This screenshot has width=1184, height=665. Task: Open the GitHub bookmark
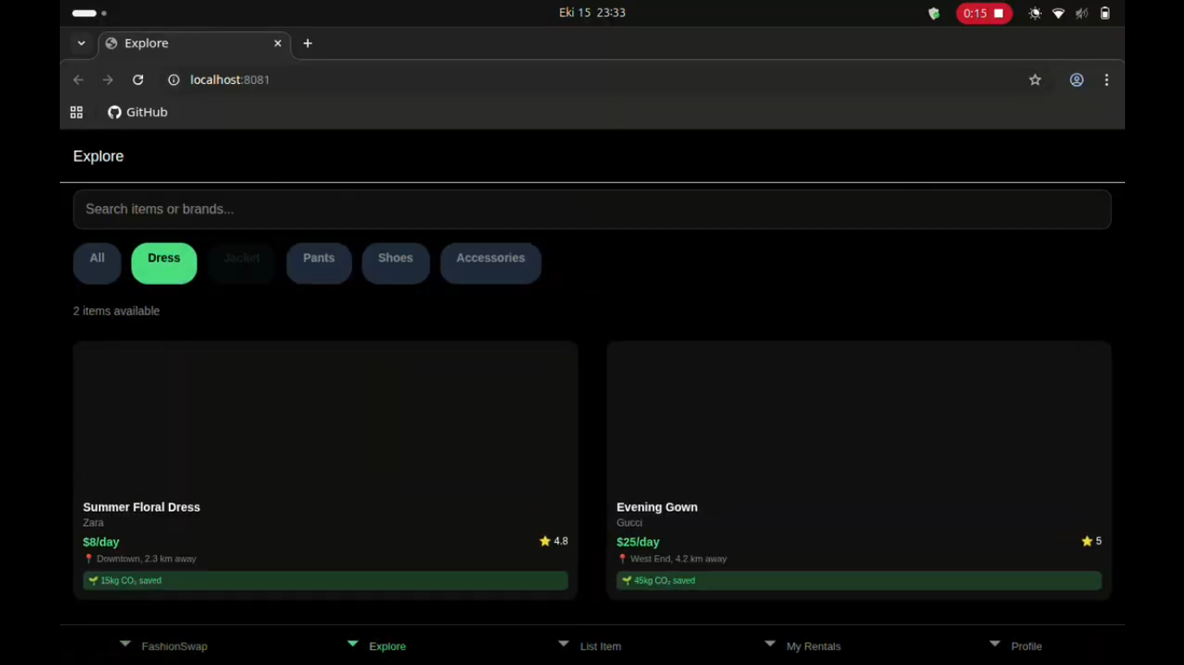pos(138,113)
